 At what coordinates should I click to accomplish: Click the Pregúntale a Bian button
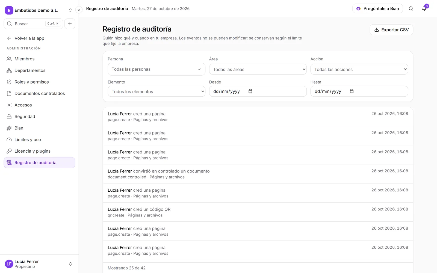(x=378, y=8)
